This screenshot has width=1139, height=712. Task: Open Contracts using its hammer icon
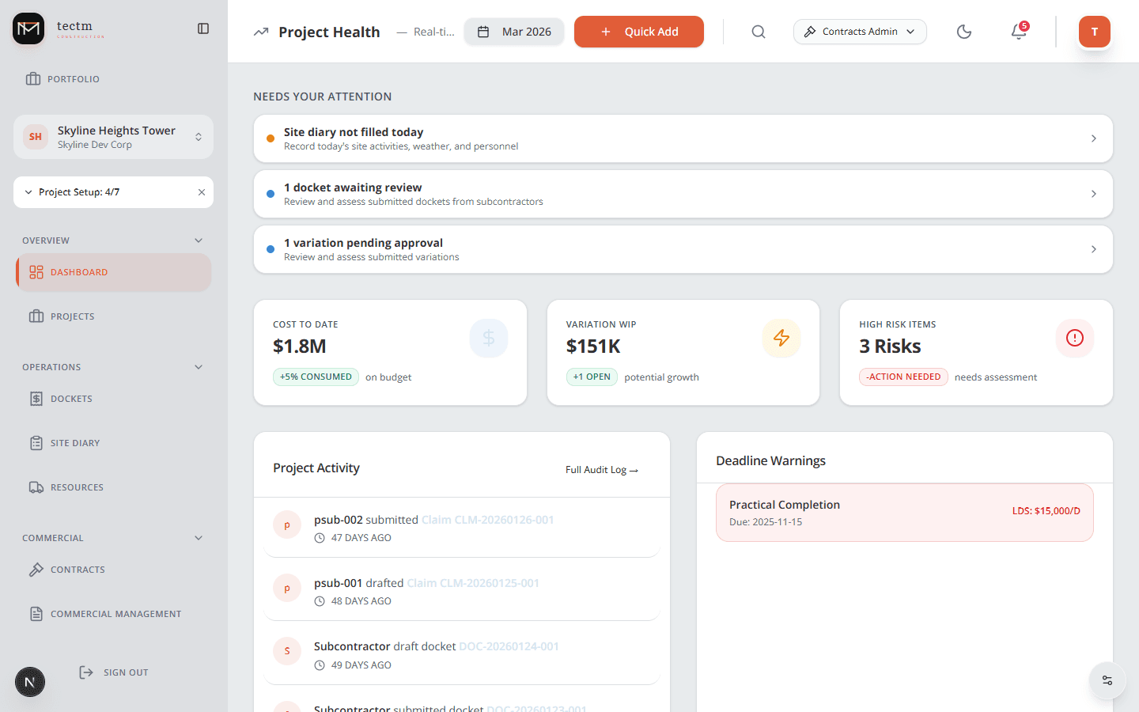click(x=36, y=569)
